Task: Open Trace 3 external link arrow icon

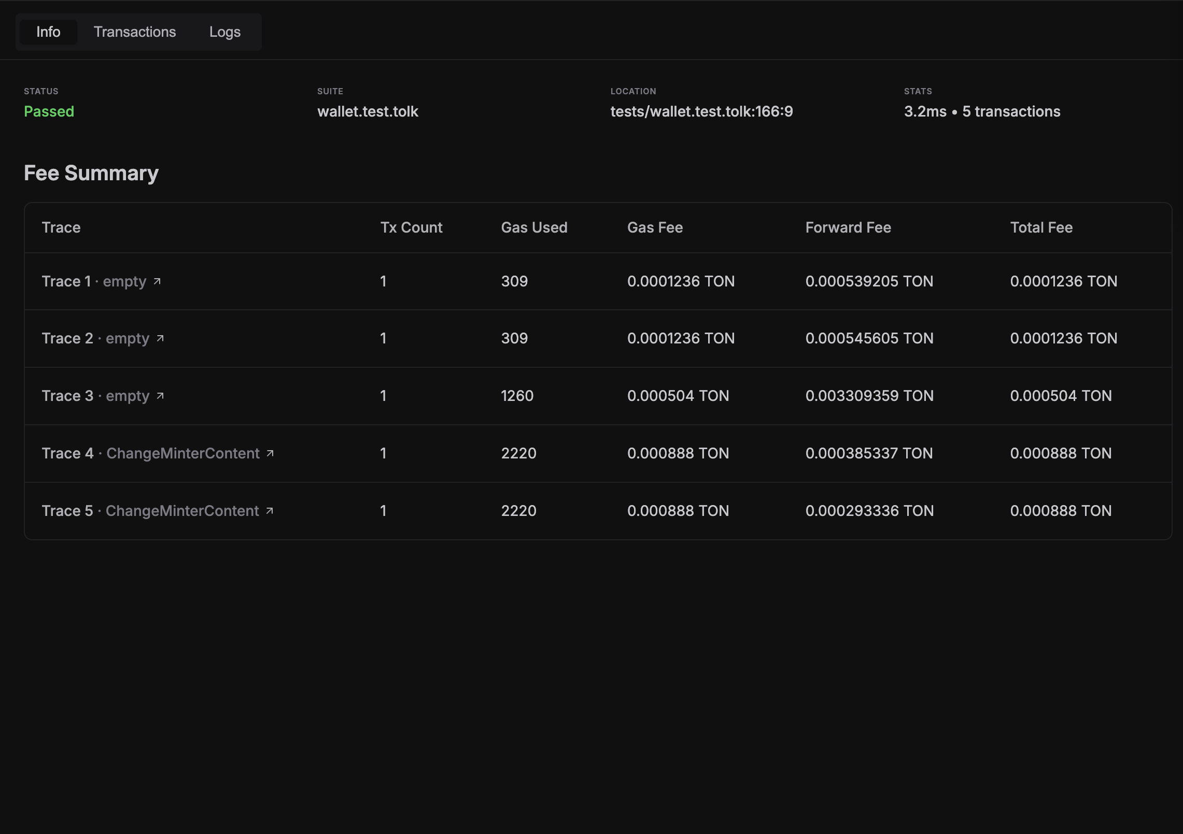Action: point(160,396)
